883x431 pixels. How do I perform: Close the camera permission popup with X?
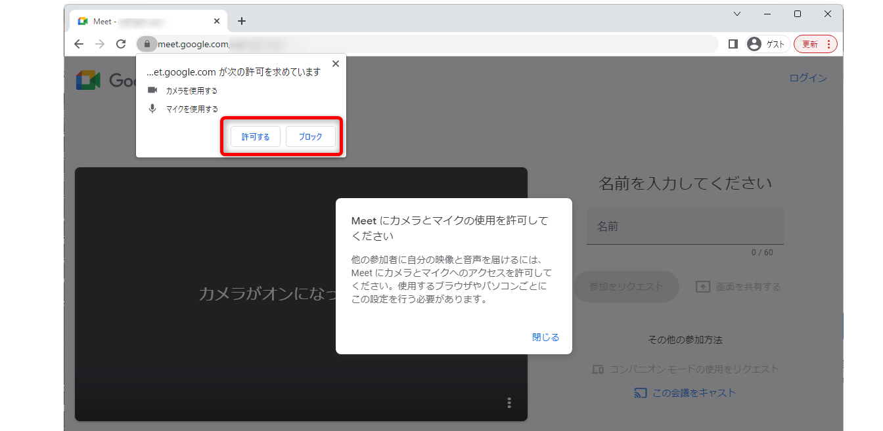click(336, 64)
